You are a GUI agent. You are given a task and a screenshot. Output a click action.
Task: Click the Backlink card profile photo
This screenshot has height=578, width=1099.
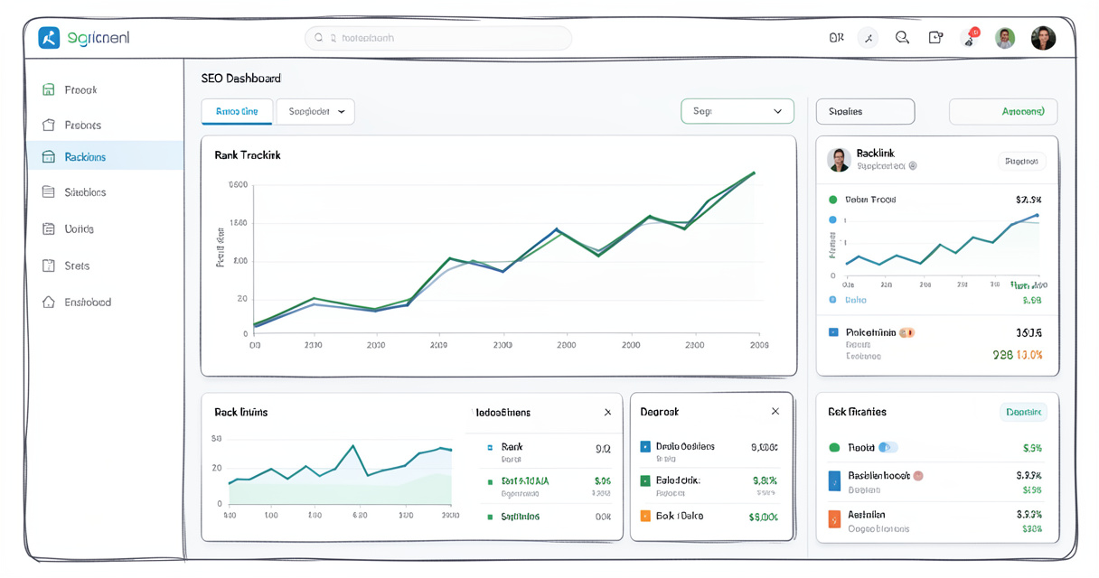(839, 160)
